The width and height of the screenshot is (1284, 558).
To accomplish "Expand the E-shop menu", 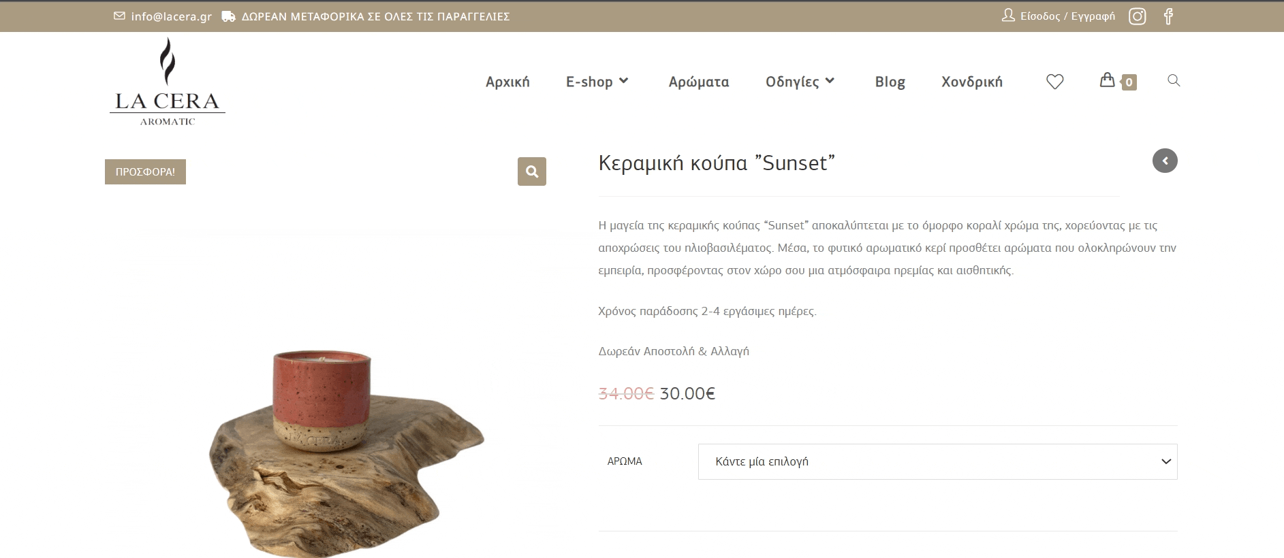I will (x=597, y=82).
